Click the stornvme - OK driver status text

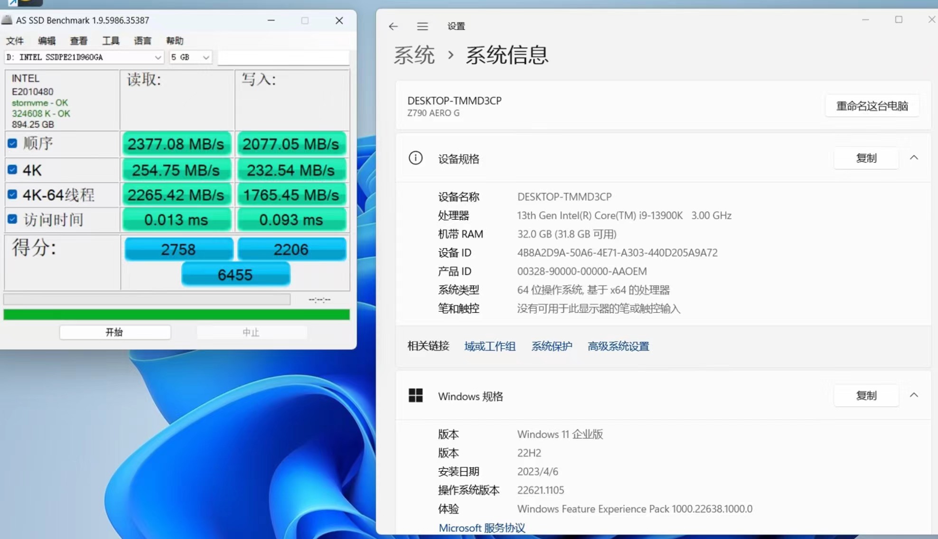[x=40, y=103]
